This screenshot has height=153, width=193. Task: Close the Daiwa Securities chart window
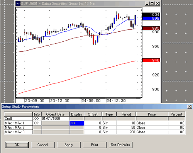(157, 3)
